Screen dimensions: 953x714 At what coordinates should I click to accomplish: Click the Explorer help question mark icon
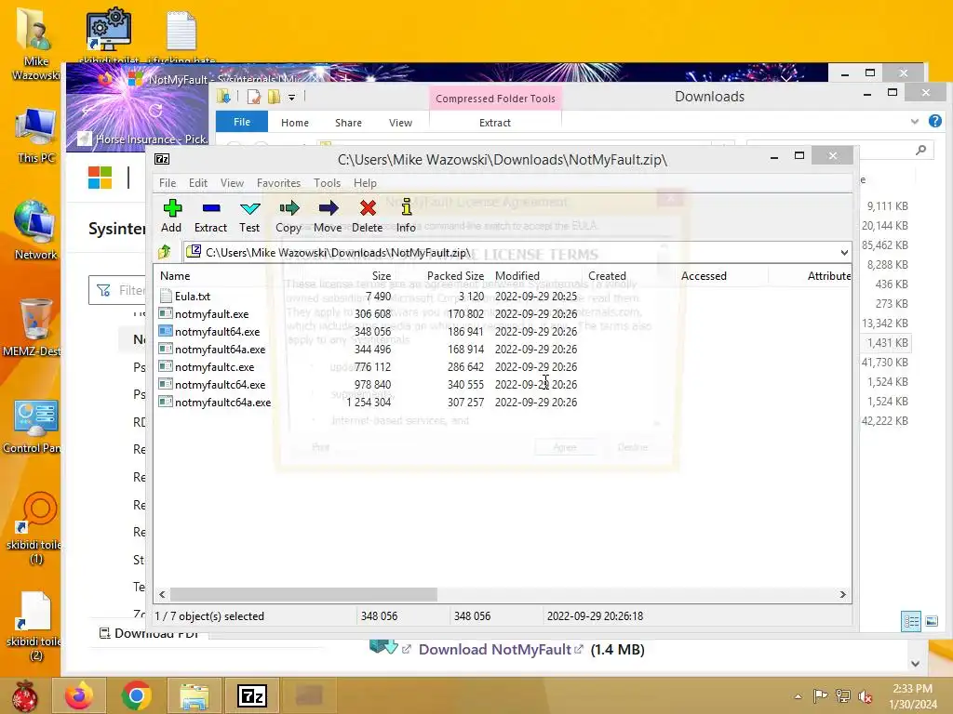[x=934, y=121]
